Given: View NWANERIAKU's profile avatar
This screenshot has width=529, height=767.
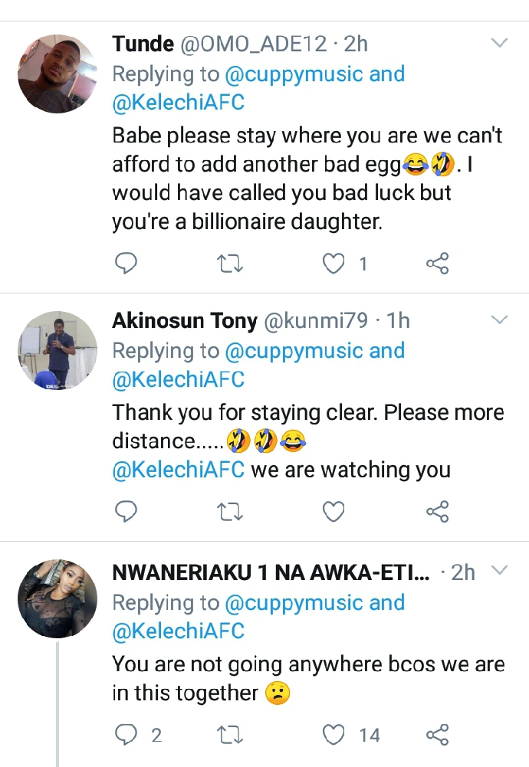Looking at the screenshot, I should pos(58,598).
